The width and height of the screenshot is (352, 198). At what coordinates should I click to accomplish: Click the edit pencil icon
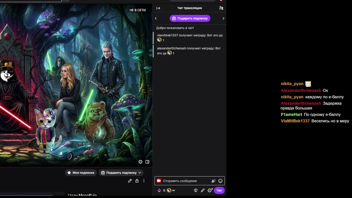click(130, 181)
